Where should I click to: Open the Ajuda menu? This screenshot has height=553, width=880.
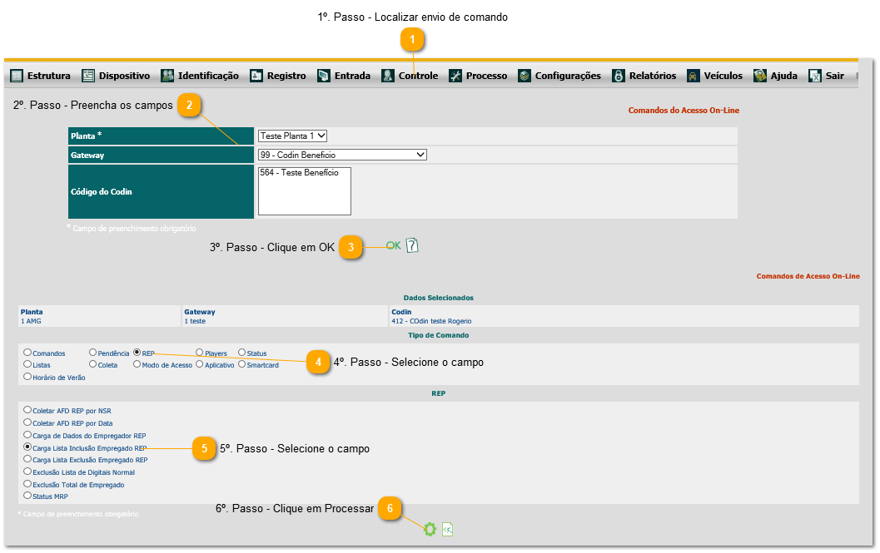[784, 76]
